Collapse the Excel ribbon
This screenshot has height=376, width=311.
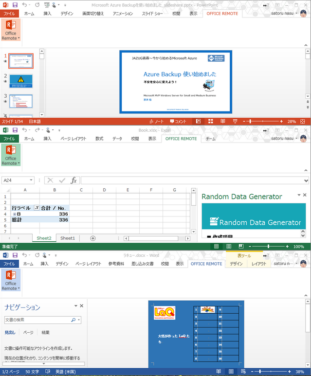point(306,170)
